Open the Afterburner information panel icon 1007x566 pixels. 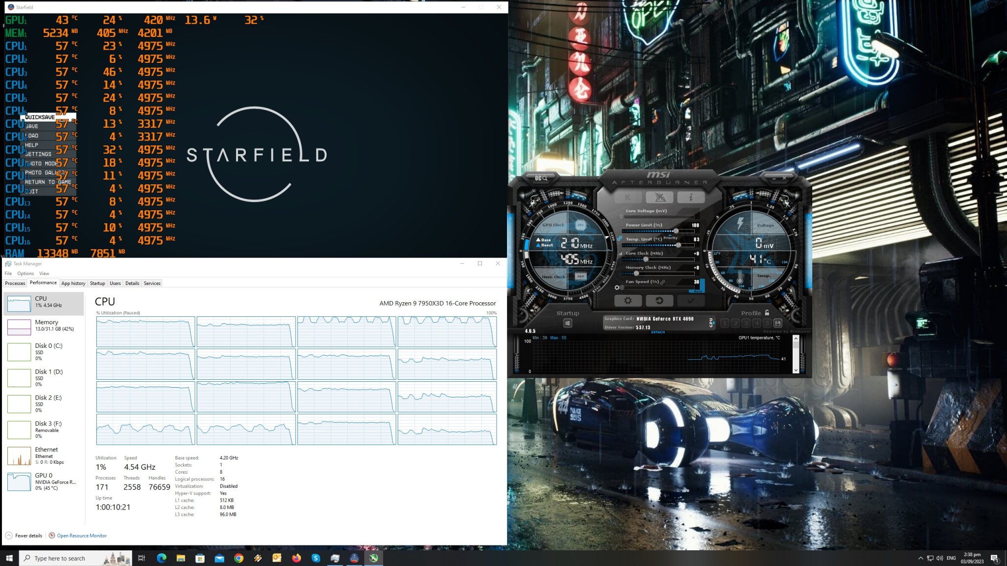(x=691, y=197)
